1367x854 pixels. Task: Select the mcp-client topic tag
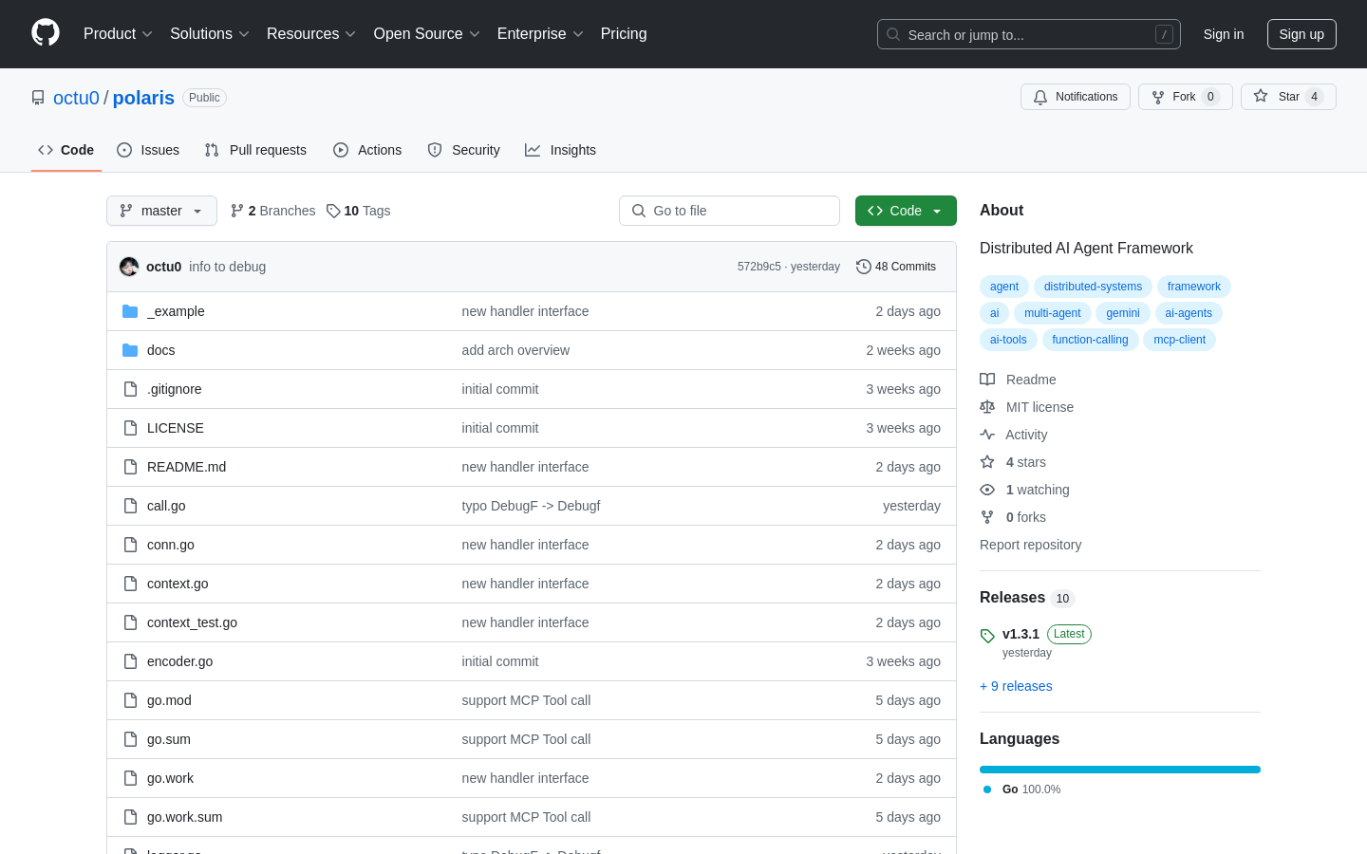1179,340
